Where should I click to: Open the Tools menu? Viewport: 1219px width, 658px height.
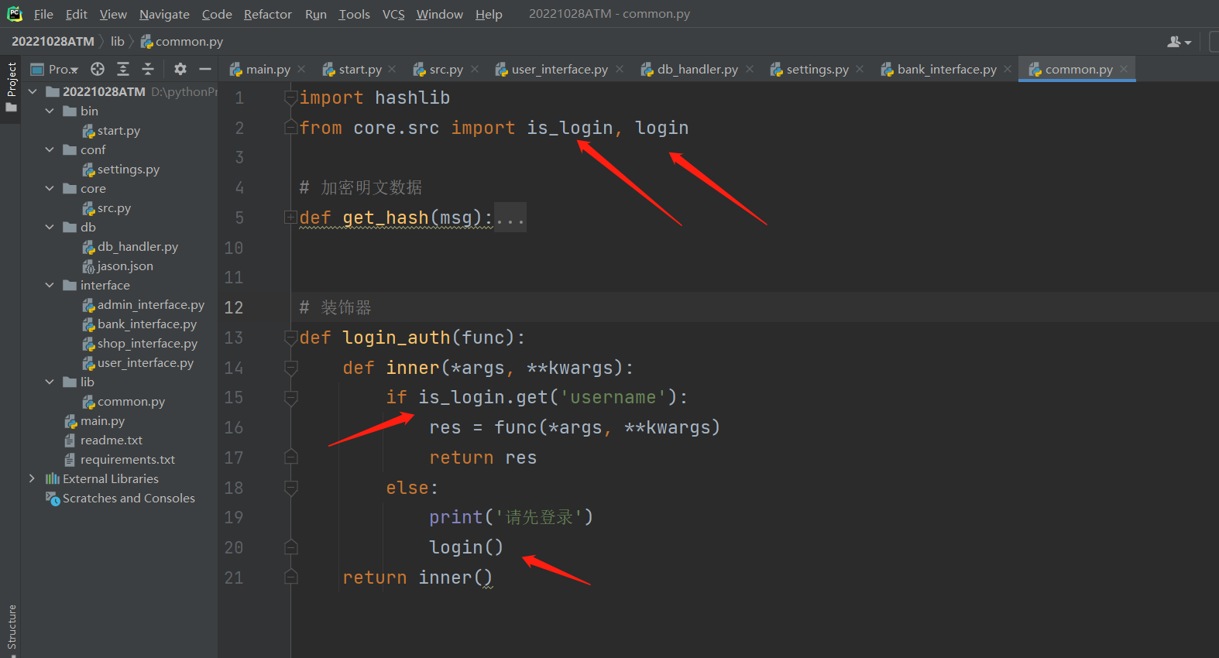(355, 14)
